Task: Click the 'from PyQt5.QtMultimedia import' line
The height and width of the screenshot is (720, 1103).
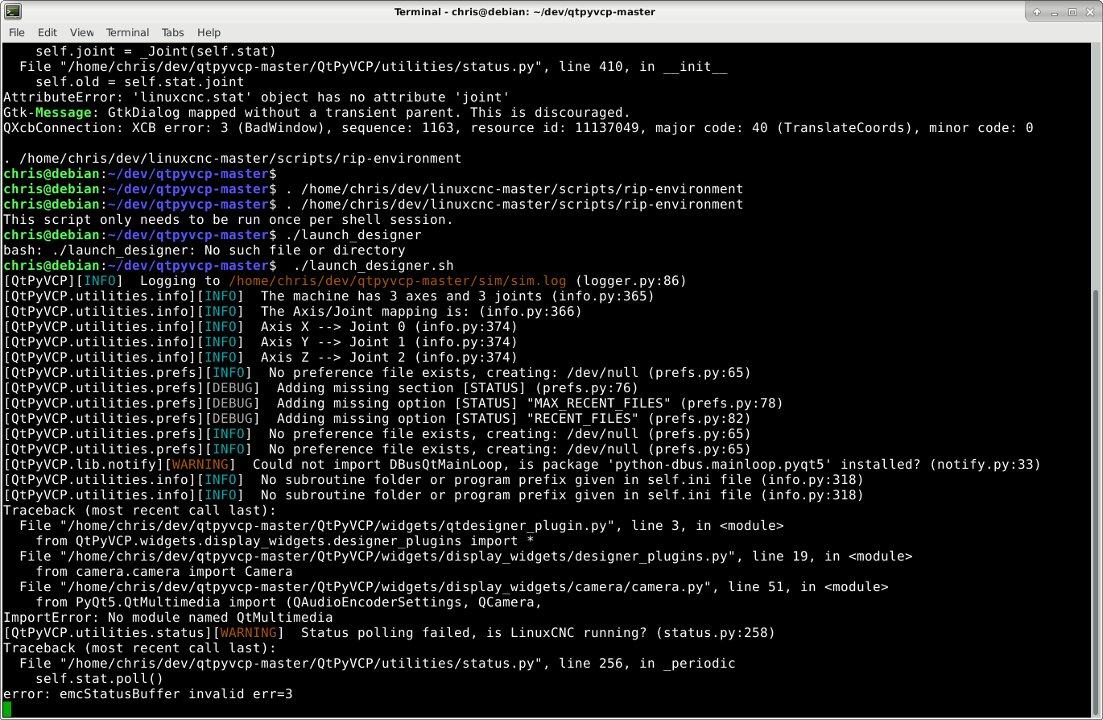Action: [x=289, y=602]
